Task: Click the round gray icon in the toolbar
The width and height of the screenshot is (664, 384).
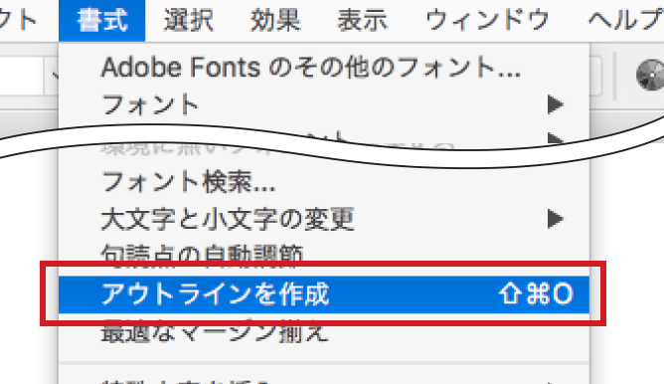Action: coord(651,75)
